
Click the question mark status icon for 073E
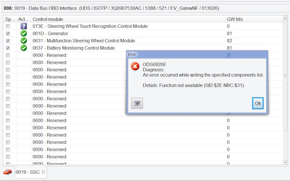coord(24,26)
